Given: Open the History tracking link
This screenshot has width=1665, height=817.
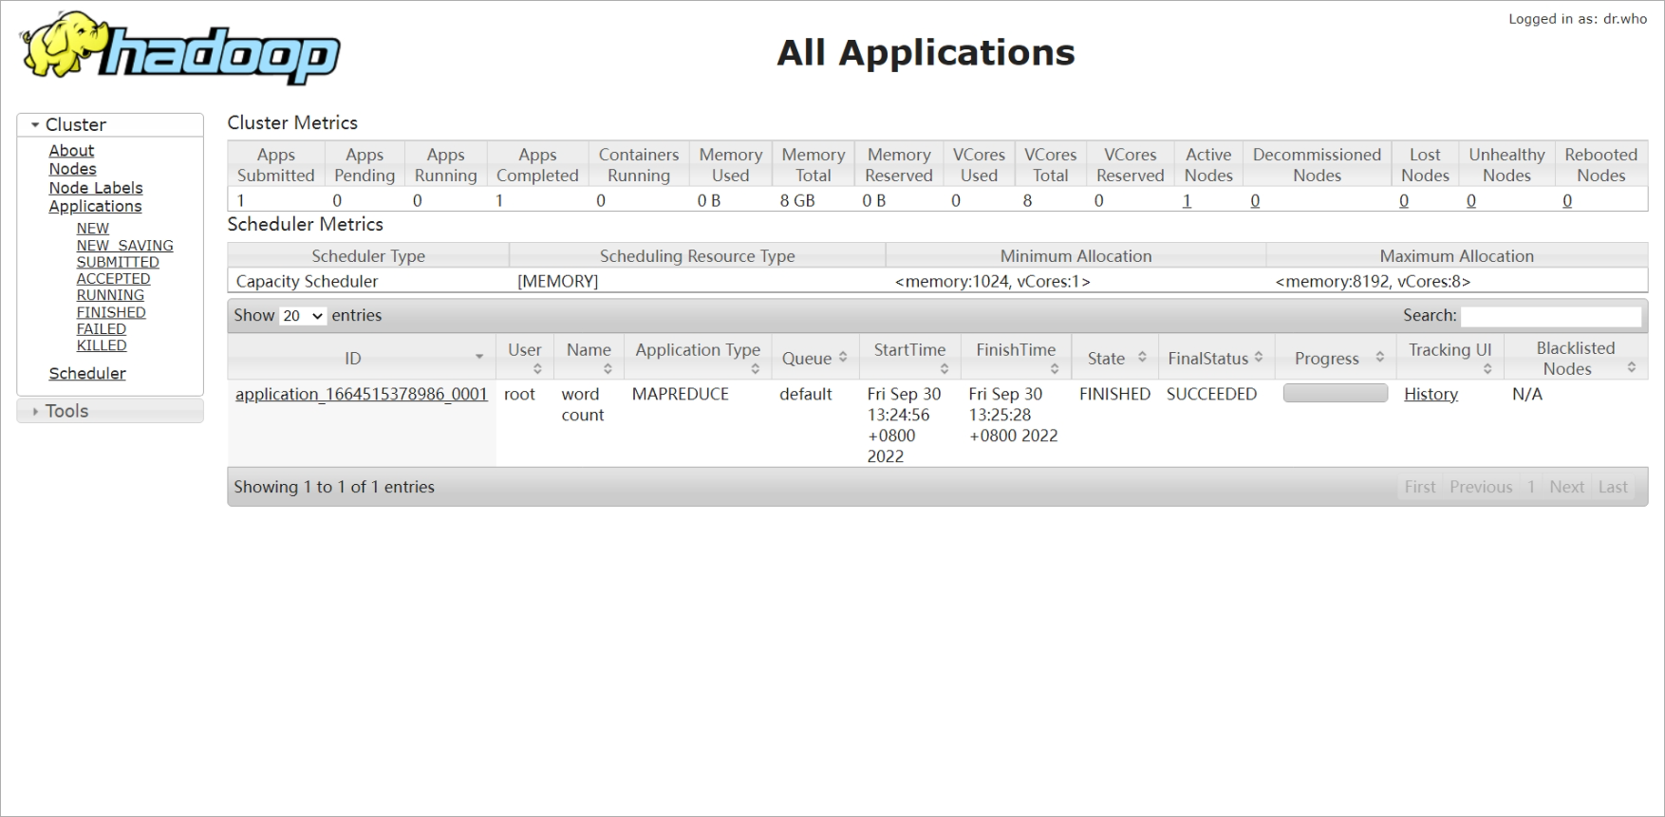Looking at the screenshot, I should 1431,394.
